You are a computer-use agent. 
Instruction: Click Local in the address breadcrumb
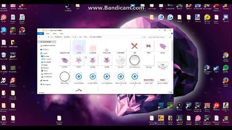(74, 37)
